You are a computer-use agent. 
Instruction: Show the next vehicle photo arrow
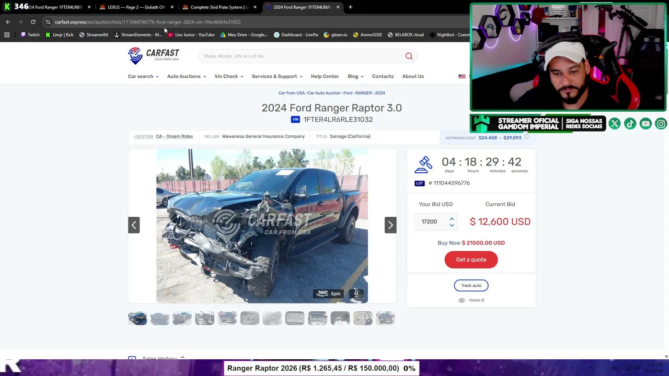point(390,225)
